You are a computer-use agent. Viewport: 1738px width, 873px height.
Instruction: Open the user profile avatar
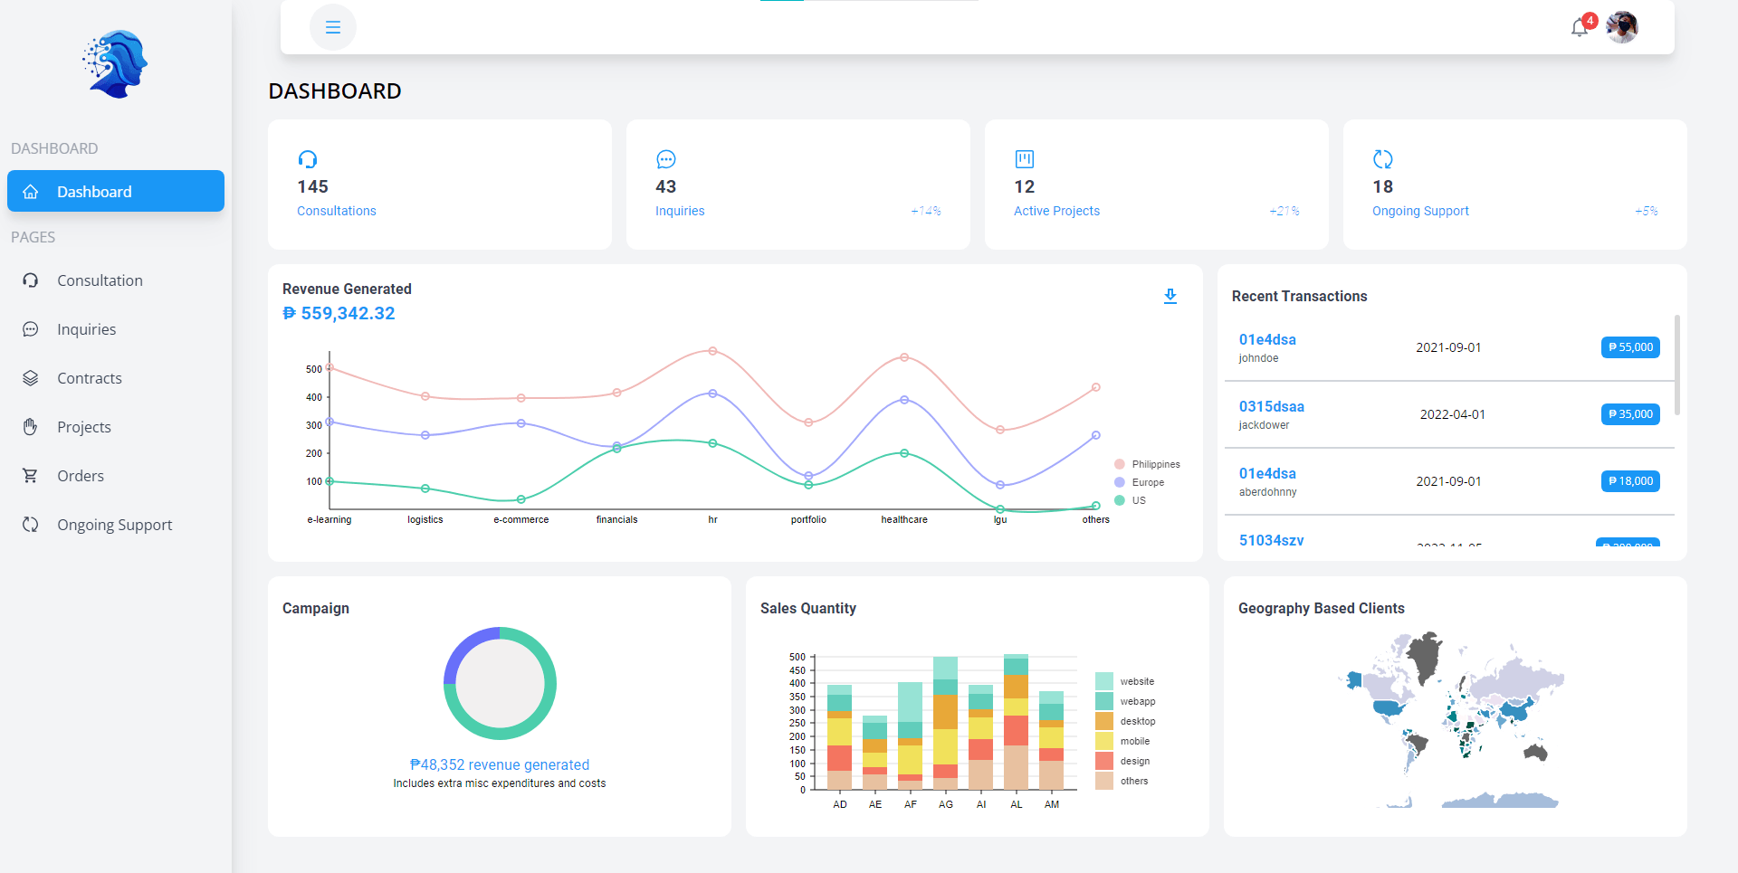pos(1622,27)
